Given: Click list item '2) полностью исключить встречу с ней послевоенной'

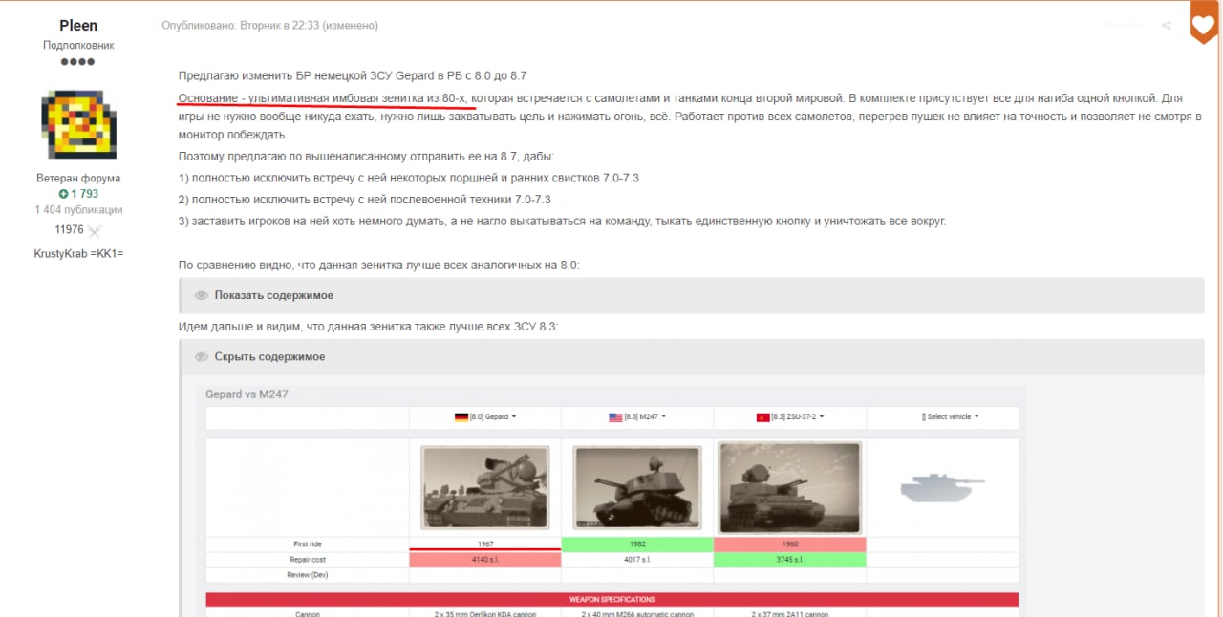Looking at the screenshot, I should (x=365, y=200).
